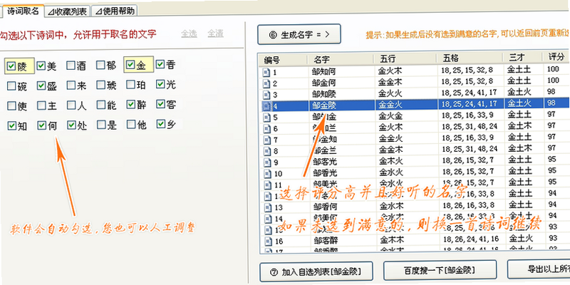Click the document icon in row 9
The image size is (570, 285).
pos(267,162)
